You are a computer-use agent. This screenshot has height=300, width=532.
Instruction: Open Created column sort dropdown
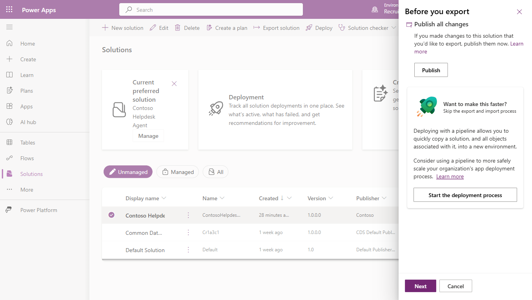pos(289,198)
